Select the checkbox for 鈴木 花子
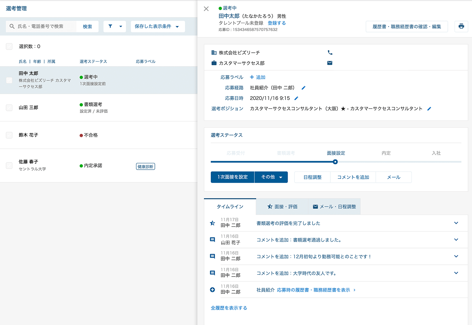This screenshot has height=325, width=472. point(9,135)
